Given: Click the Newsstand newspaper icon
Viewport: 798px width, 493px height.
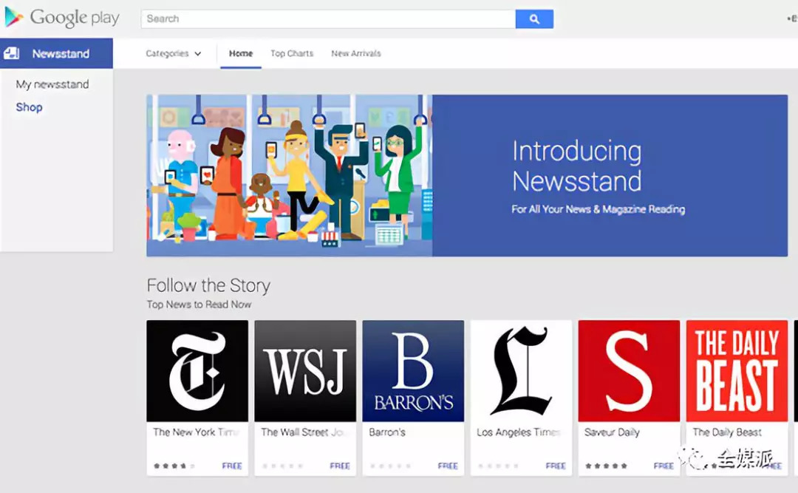Looking at the screenshot, I should [x=11, y=53].
